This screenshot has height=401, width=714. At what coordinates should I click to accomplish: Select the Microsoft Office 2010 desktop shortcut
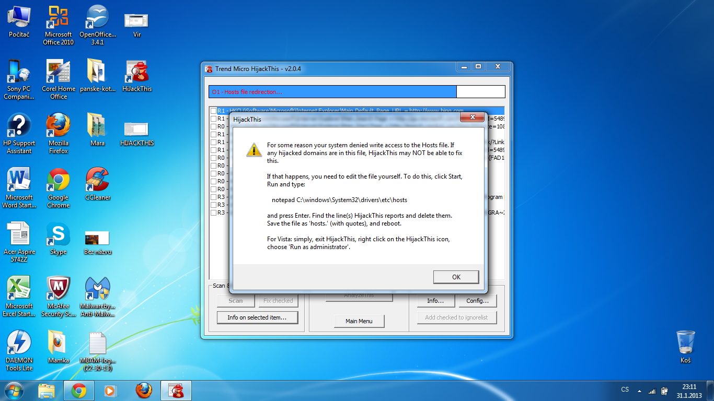tap(59, 25)
